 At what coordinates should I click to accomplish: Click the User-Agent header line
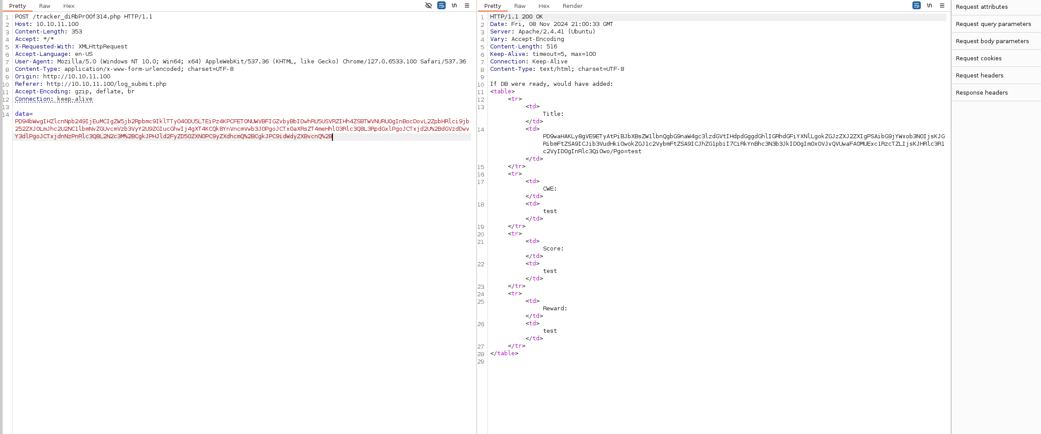pyautogui.click(x=240, y=62)
